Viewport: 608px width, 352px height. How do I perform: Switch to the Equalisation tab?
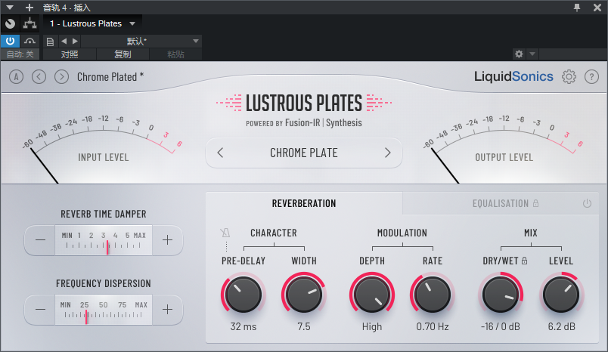point(501,203)
